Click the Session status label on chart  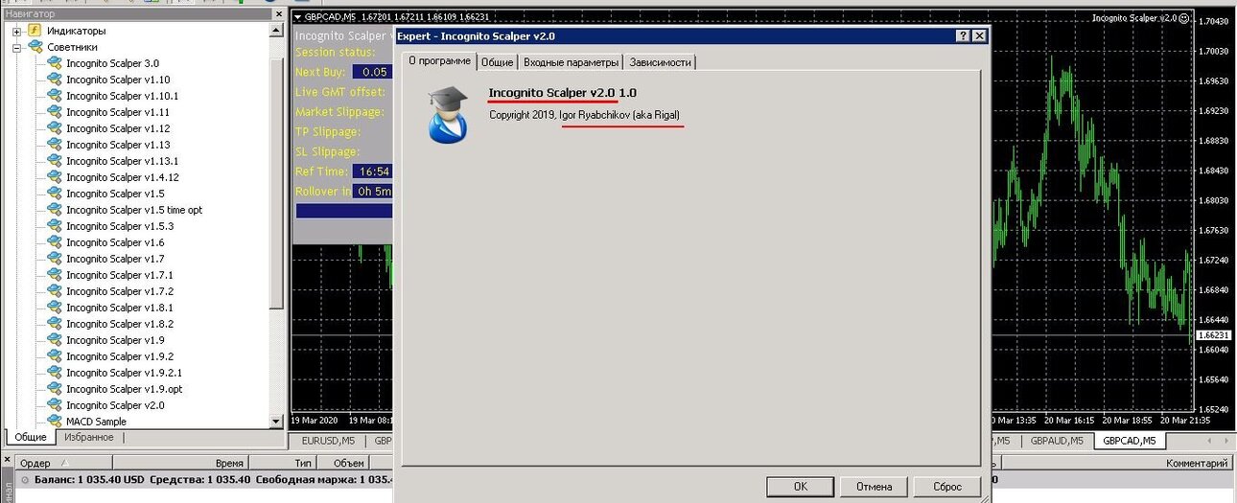[x=335, y=52]
